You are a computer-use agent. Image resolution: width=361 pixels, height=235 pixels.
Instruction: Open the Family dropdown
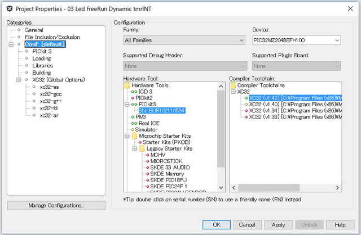pos(184,40)
